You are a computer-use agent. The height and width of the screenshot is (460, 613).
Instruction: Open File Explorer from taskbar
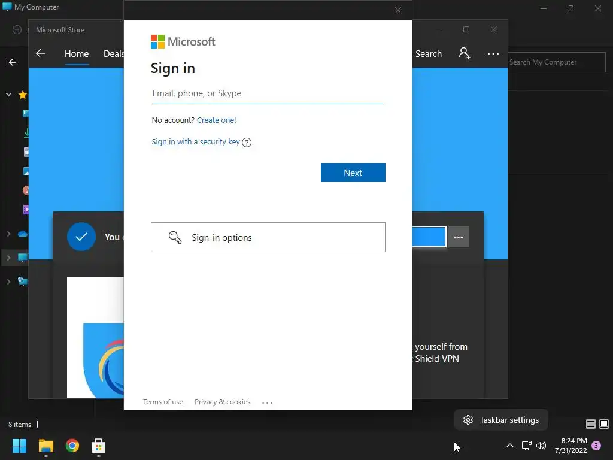click(45, 446)
